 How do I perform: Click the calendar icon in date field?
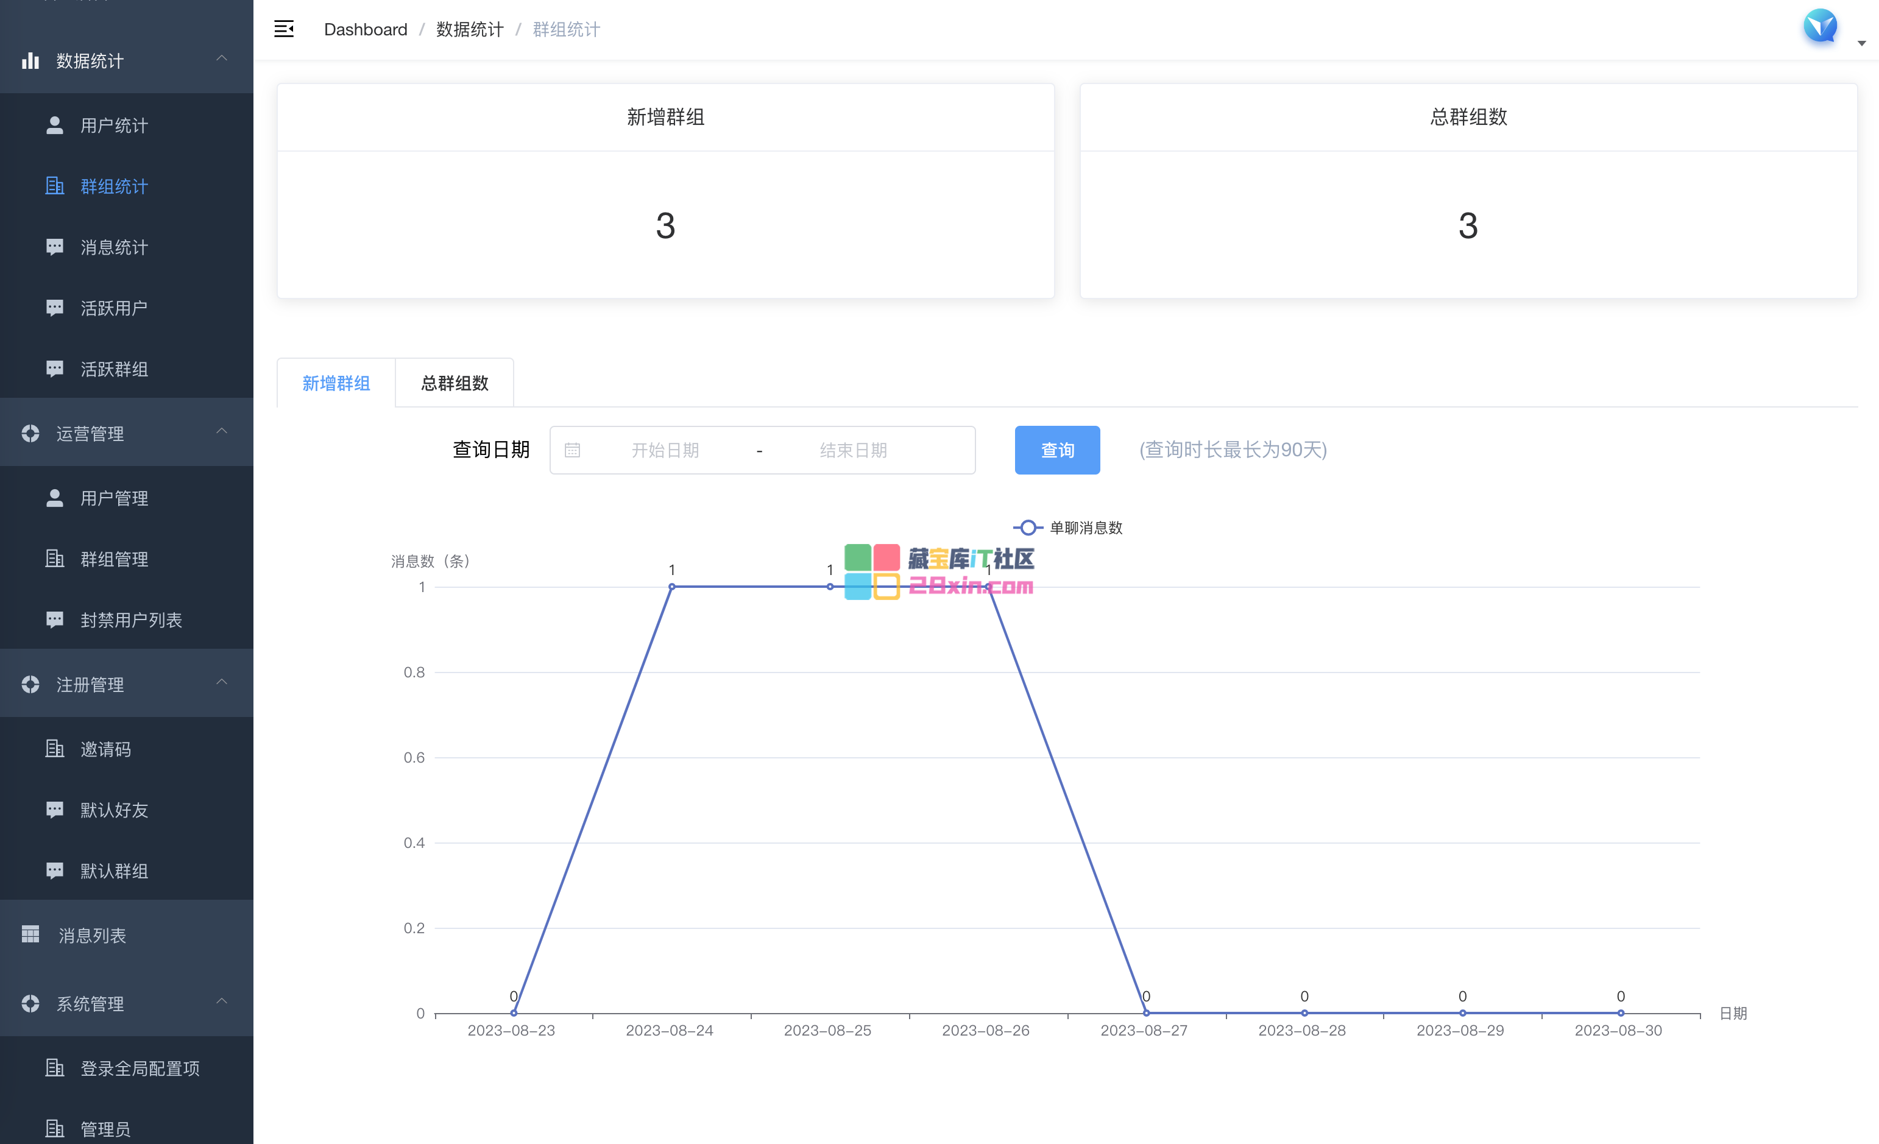coord(572,450)
